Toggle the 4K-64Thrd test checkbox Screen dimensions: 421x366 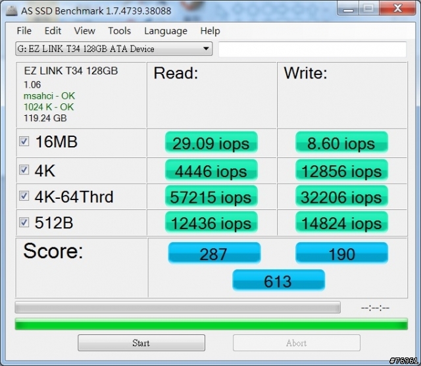[x=24, y=196]
